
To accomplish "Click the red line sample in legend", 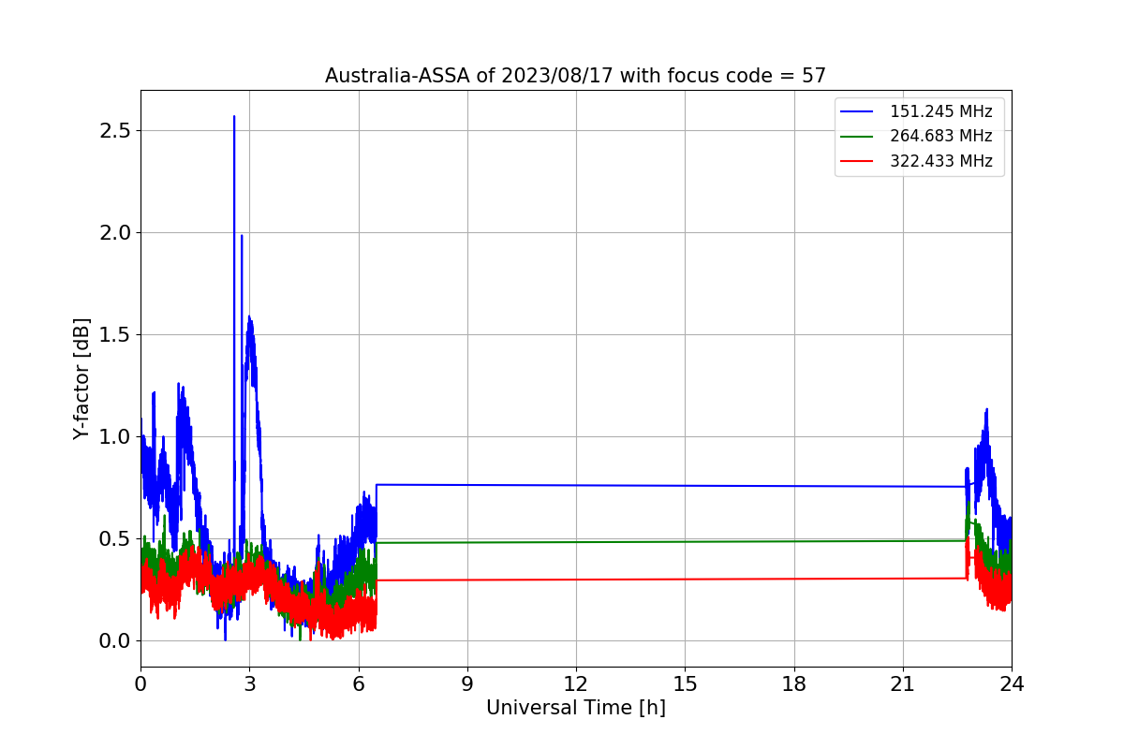I will (857, 161).
